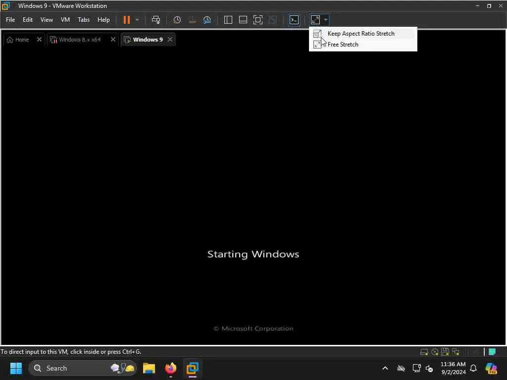Click the muted volume tray icon
Viewport: 507px width, 380px height.
coord(429,368)
